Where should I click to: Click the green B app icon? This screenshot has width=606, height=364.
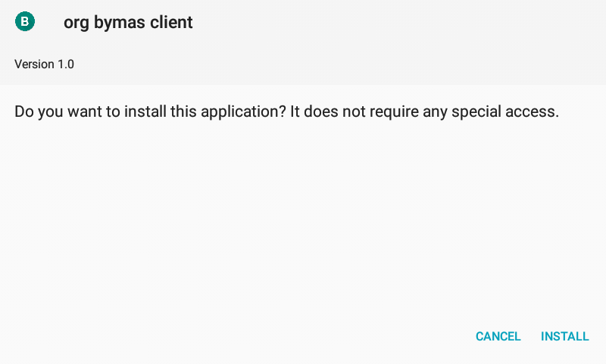pos(25,21)
